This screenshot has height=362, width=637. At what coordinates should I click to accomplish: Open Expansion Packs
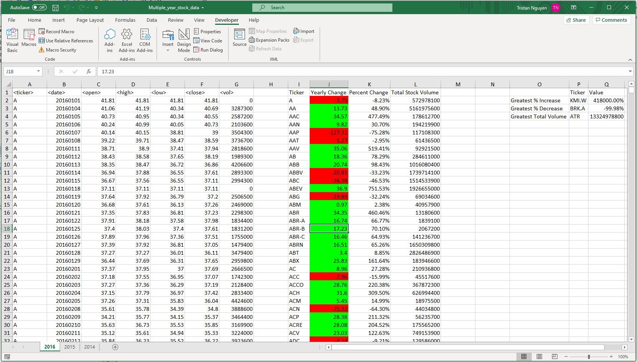coord(269,40)
